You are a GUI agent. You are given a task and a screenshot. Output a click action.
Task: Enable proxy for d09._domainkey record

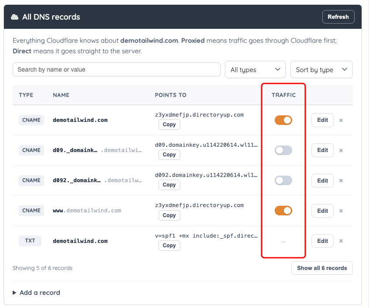[283, 150]
